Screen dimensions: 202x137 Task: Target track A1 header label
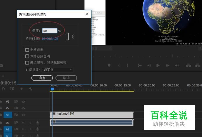(8, 123)
